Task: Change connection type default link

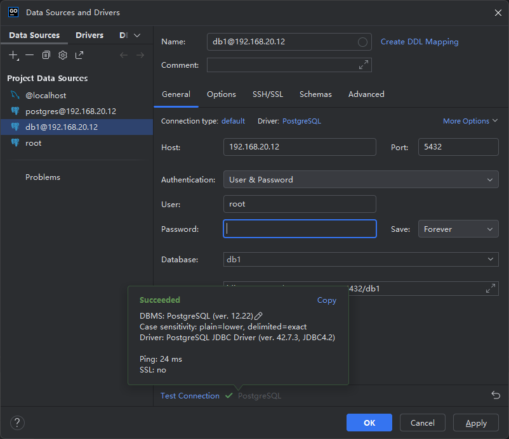Action: 233,121
